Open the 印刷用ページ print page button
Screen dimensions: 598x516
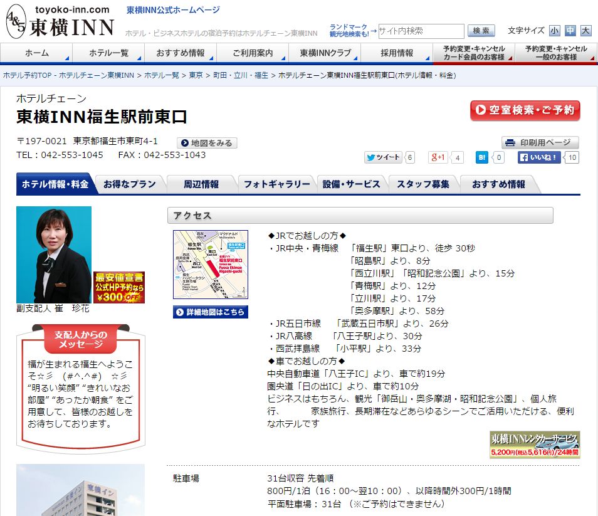[x=540, y=142]
